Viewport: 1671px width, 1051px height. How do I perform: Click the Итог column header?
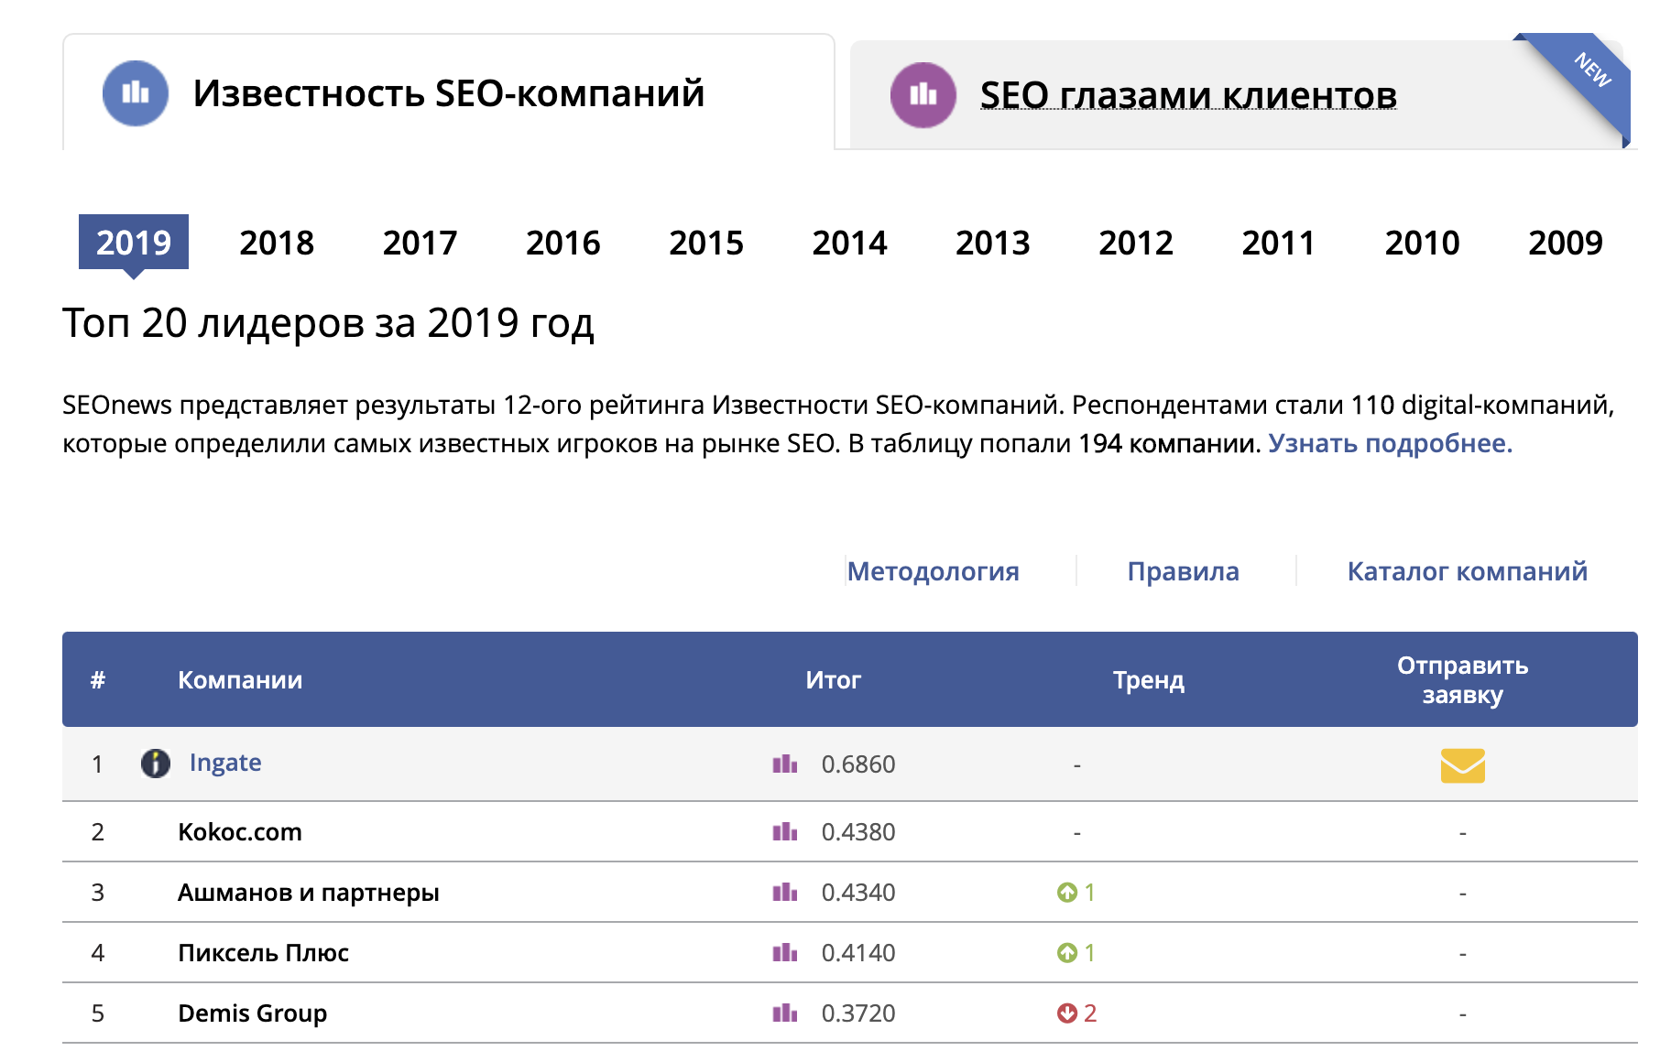click(834, 679)
